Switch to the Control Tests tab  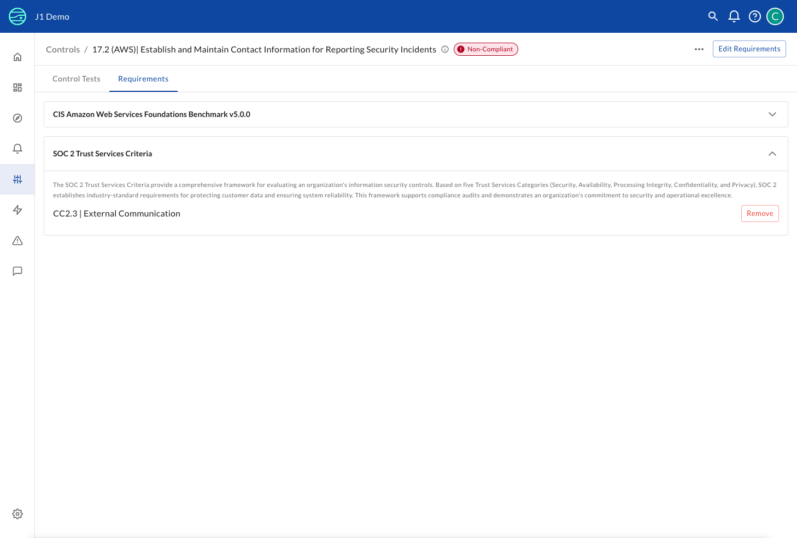tap(77, 79)
